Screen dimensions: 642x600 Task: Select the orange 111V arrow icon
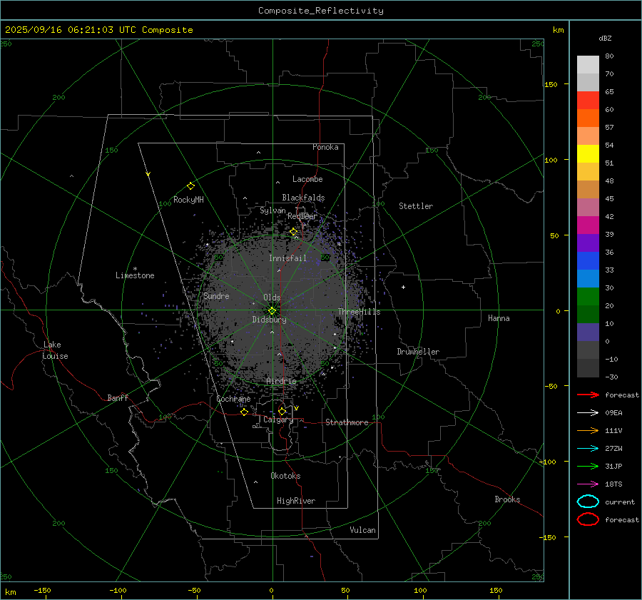[x=588, y=430]
